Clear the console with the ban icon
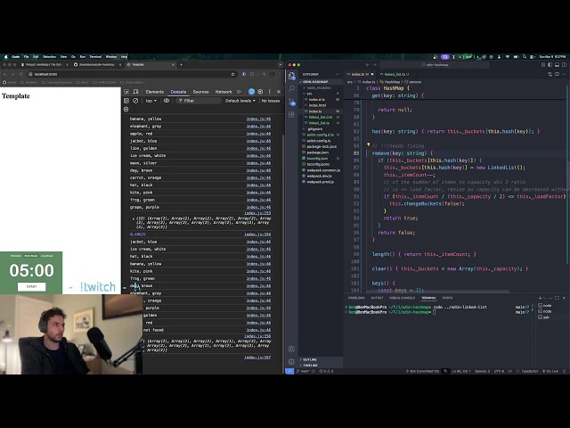The height and width of the screenshot is (428, 570). 135,101
